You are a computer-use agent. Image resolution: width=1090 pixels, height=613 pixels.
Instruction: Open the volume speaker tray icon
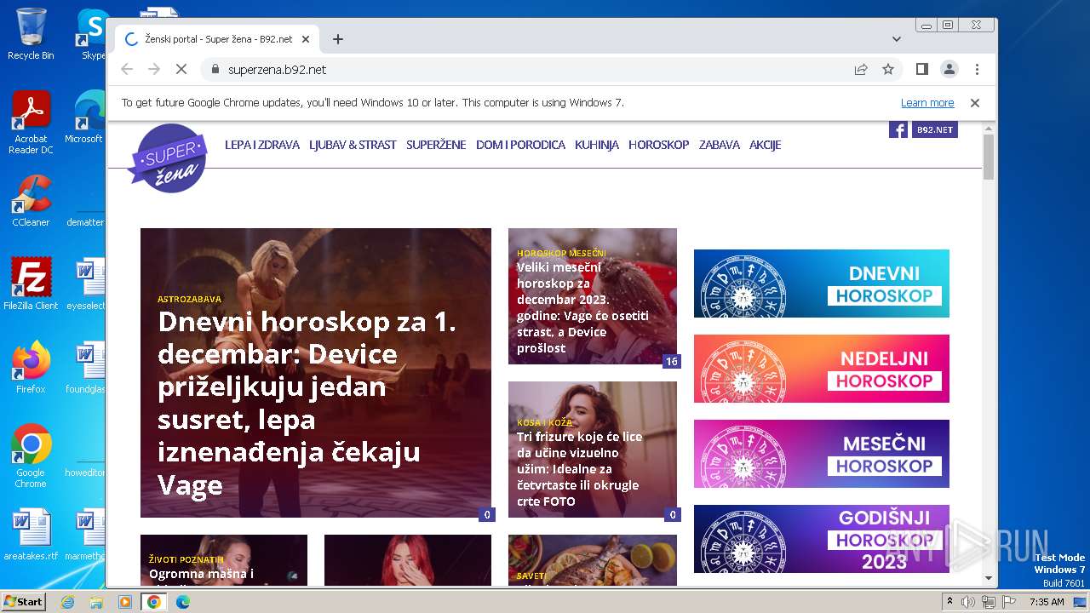[x=968, y=602]
